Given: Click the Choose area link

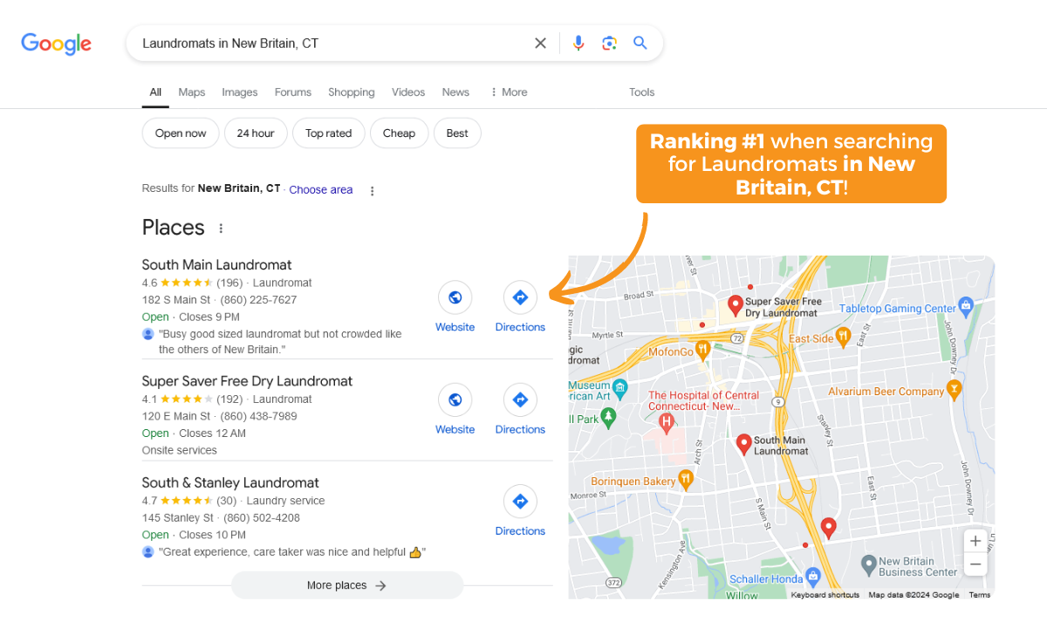Looking at the screenshot, I should [x=321, y=190].
